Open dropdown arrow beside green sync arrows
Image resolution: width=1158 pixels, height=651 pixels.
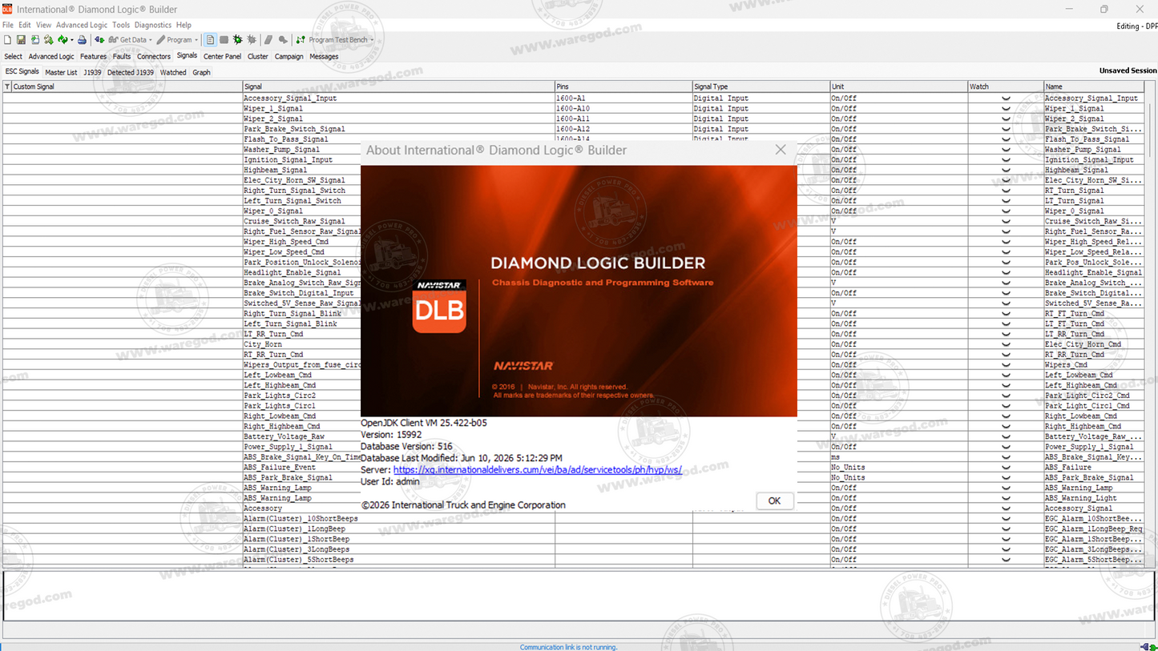71,40
